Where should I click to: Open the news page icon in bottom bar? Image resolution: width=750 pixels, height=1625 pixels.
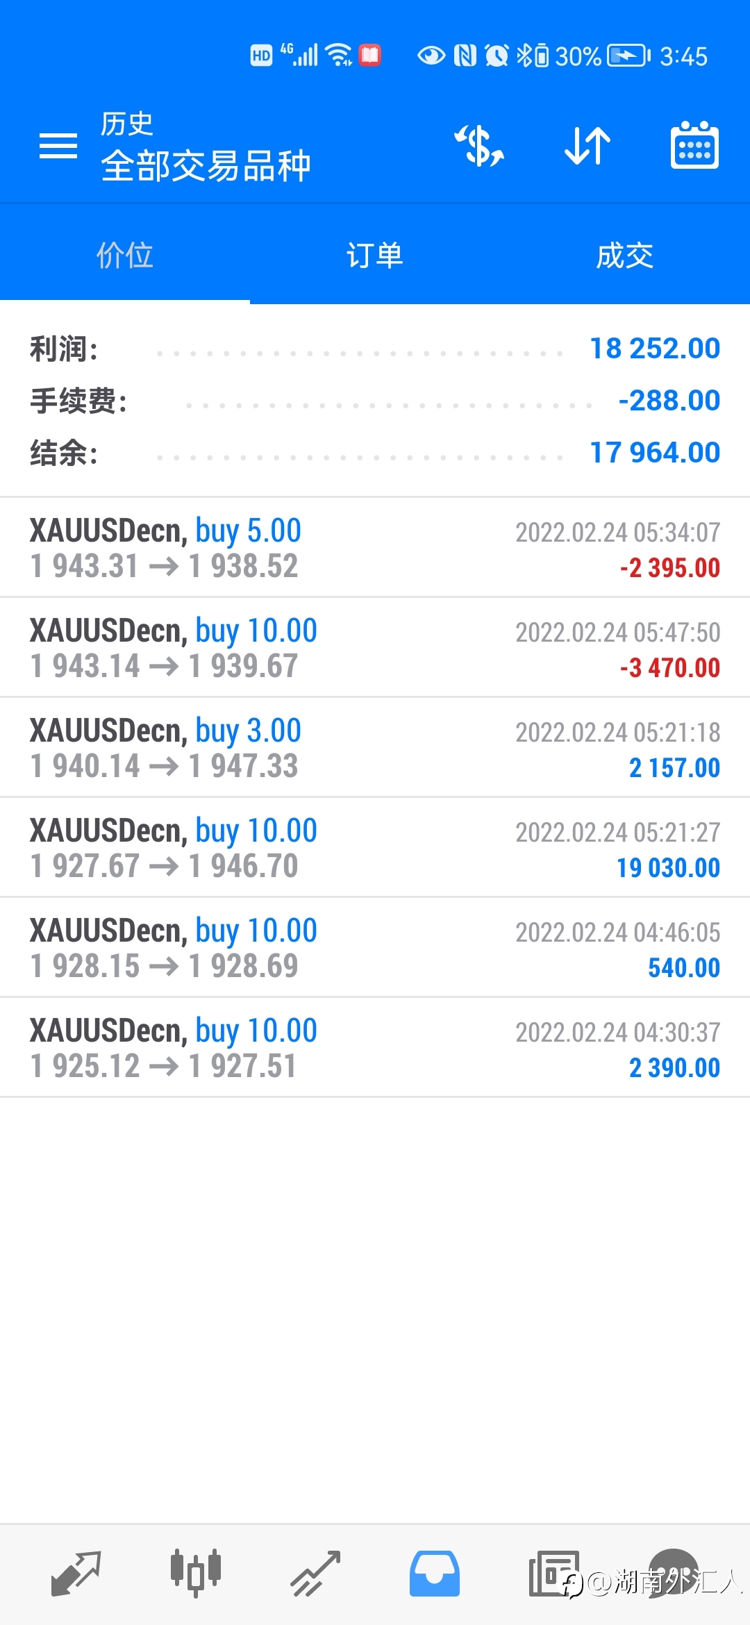tap(554, 1574)
